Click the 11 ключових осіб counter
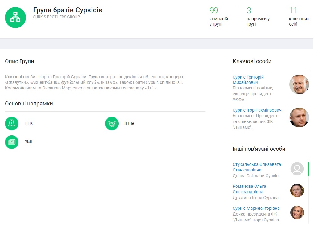 point(299,17)
